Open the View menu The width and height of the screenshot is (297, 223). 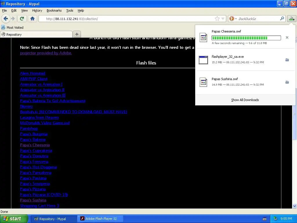tap(24, 10)
